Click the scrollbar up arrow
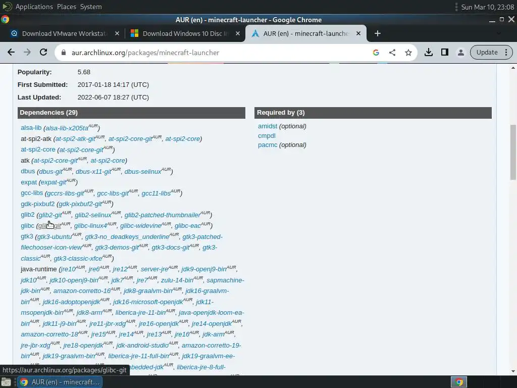The width and height of the screenshot is (517, 388). 513,68
